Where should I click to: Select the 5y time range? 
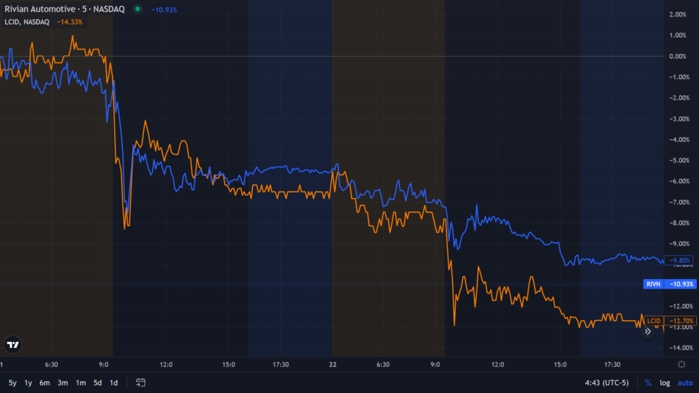12,383
